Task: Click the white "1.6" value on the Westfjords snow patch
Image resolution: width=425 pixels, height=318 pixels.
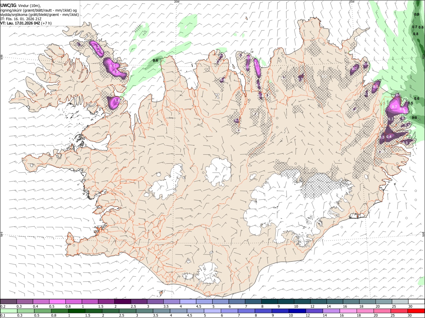Action: click(117, 101)
